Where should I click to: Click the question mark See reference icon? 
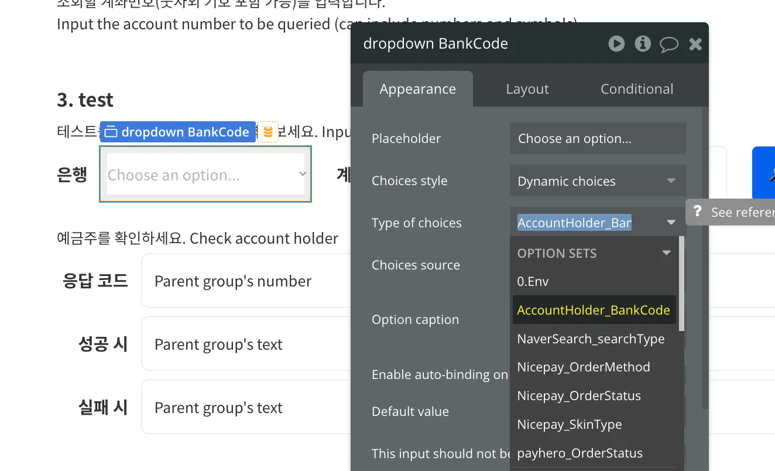coord(697,211)
